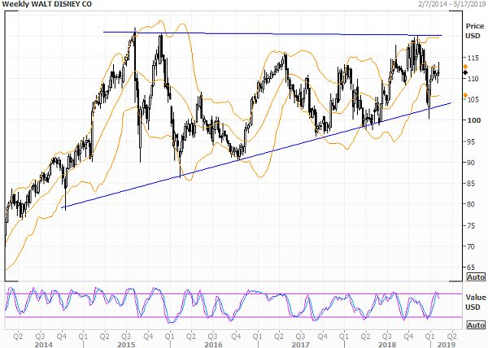Click the 2017 year label on time axis
Image resolution: width=488 pixels, height=348 pixels.
click(x=300, y=345)
